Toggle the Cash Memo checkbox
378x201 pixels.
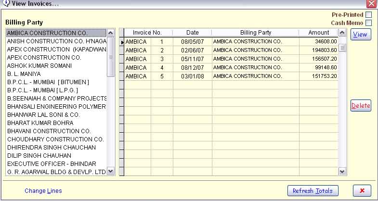pos(369,23)
